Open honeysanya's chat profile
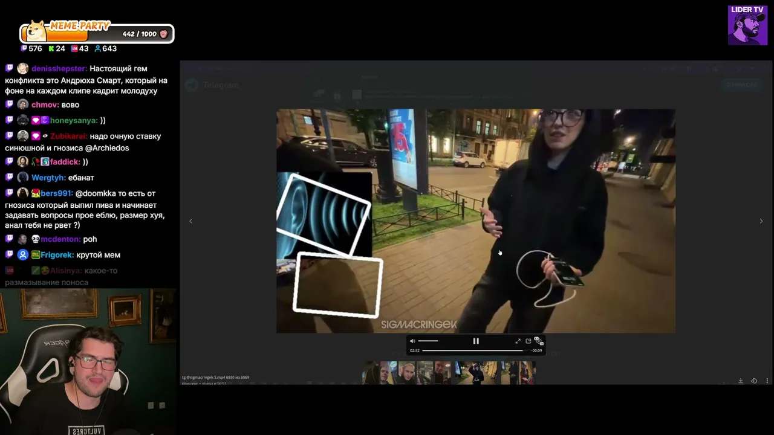The width and height of the screenshot is (774, 435). tap(74, 120)
